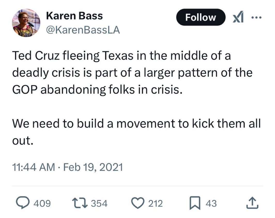Image resolution: width=275 pixels, height=218 pixels.
Task: View the 409 replies count
Action: pos(42,203)
